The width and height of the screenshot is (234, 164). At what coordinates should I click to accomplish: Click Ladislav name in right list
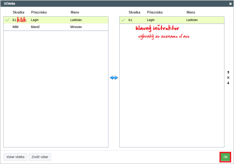click(192, 20)
